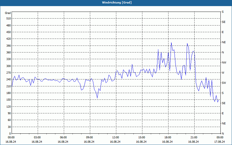Select the SE compass label near 150
232x145 pixels.
[x=224, y=103]
